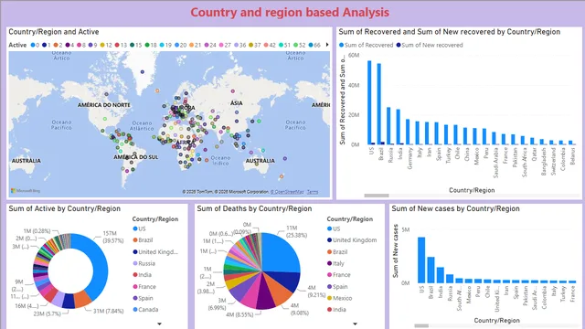Open the Terms link on the map
Screen dimensions: 585x329
point(313,192)
